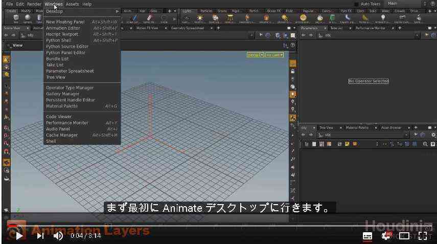
Task: Open the Render menu
Action: (x=34, y=4)
